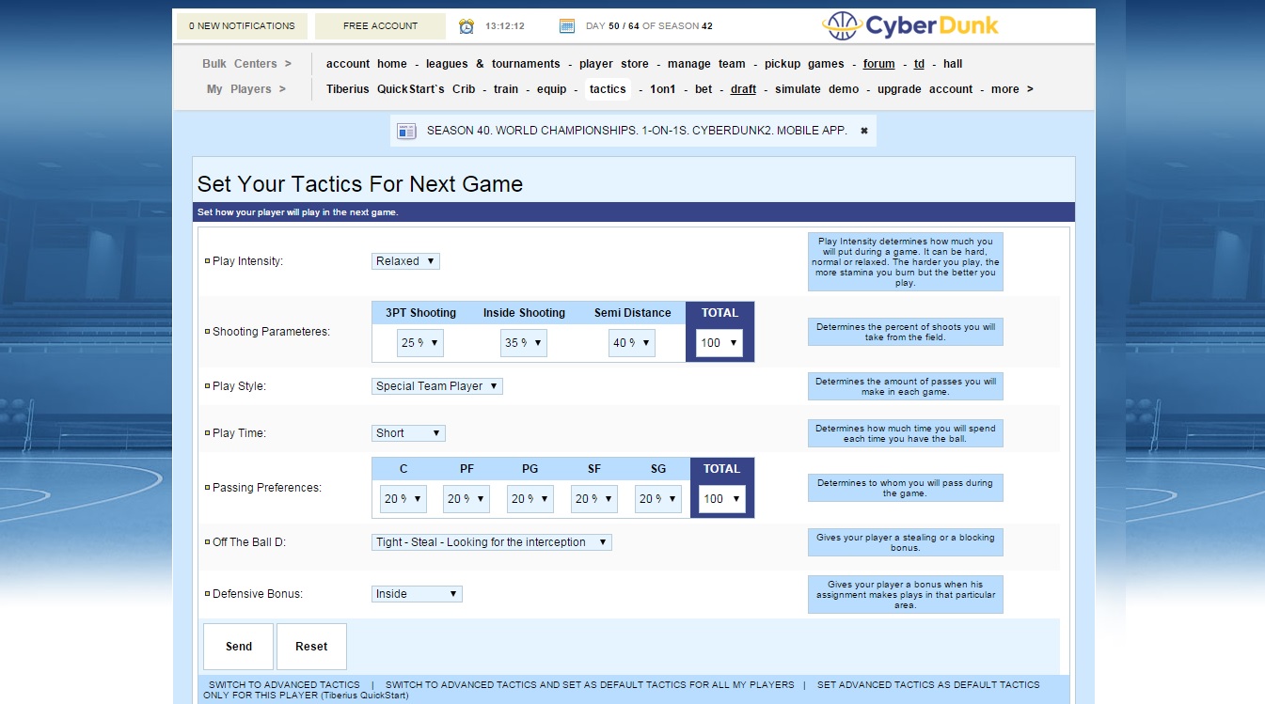
Task: Open the Off The Ball D dropdown
Action: pos(492,542)
